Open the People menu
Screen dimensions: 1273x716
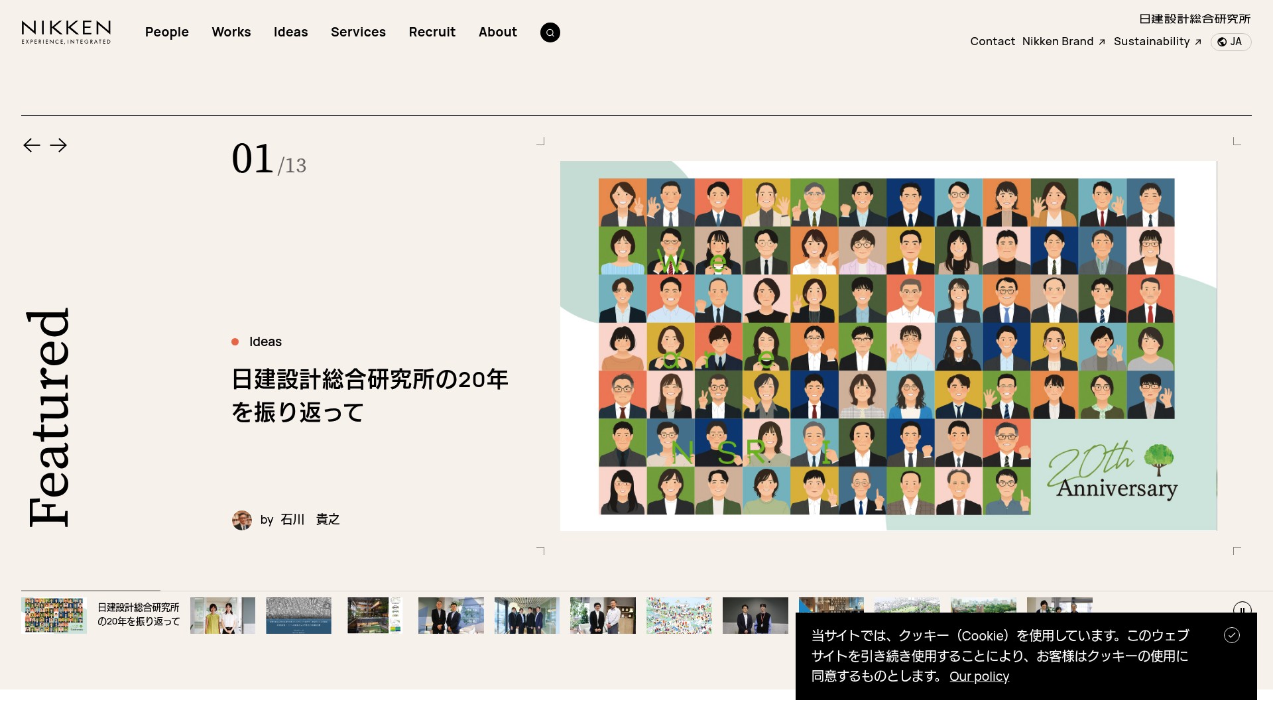(x=167, y=32)
